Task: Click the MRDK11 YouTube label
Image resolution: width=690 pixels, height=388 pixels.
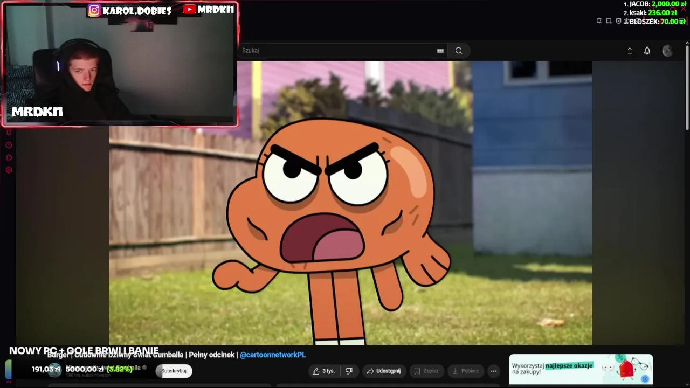Action: pyautogui.click(x=208, y=10)
